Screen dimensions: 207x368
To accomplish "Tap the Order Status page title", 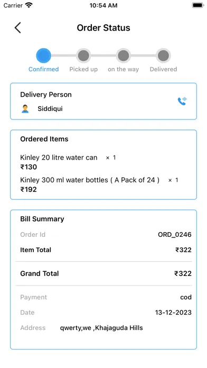I will point(103,27).
